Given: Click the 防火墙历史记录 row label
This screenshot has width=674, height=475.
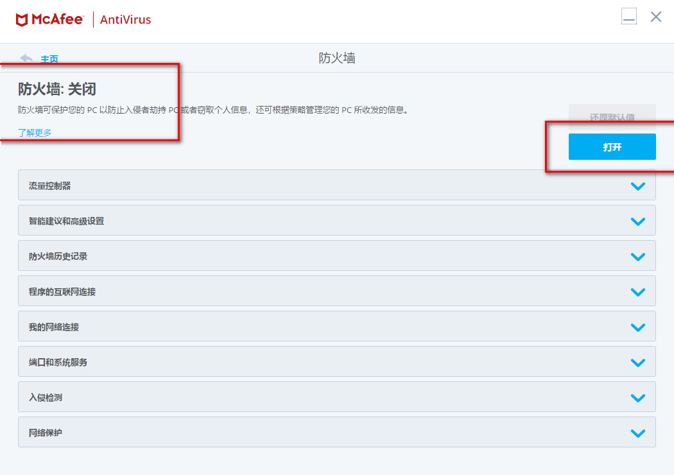Looking at the screenshot, I should click(58, 256).
